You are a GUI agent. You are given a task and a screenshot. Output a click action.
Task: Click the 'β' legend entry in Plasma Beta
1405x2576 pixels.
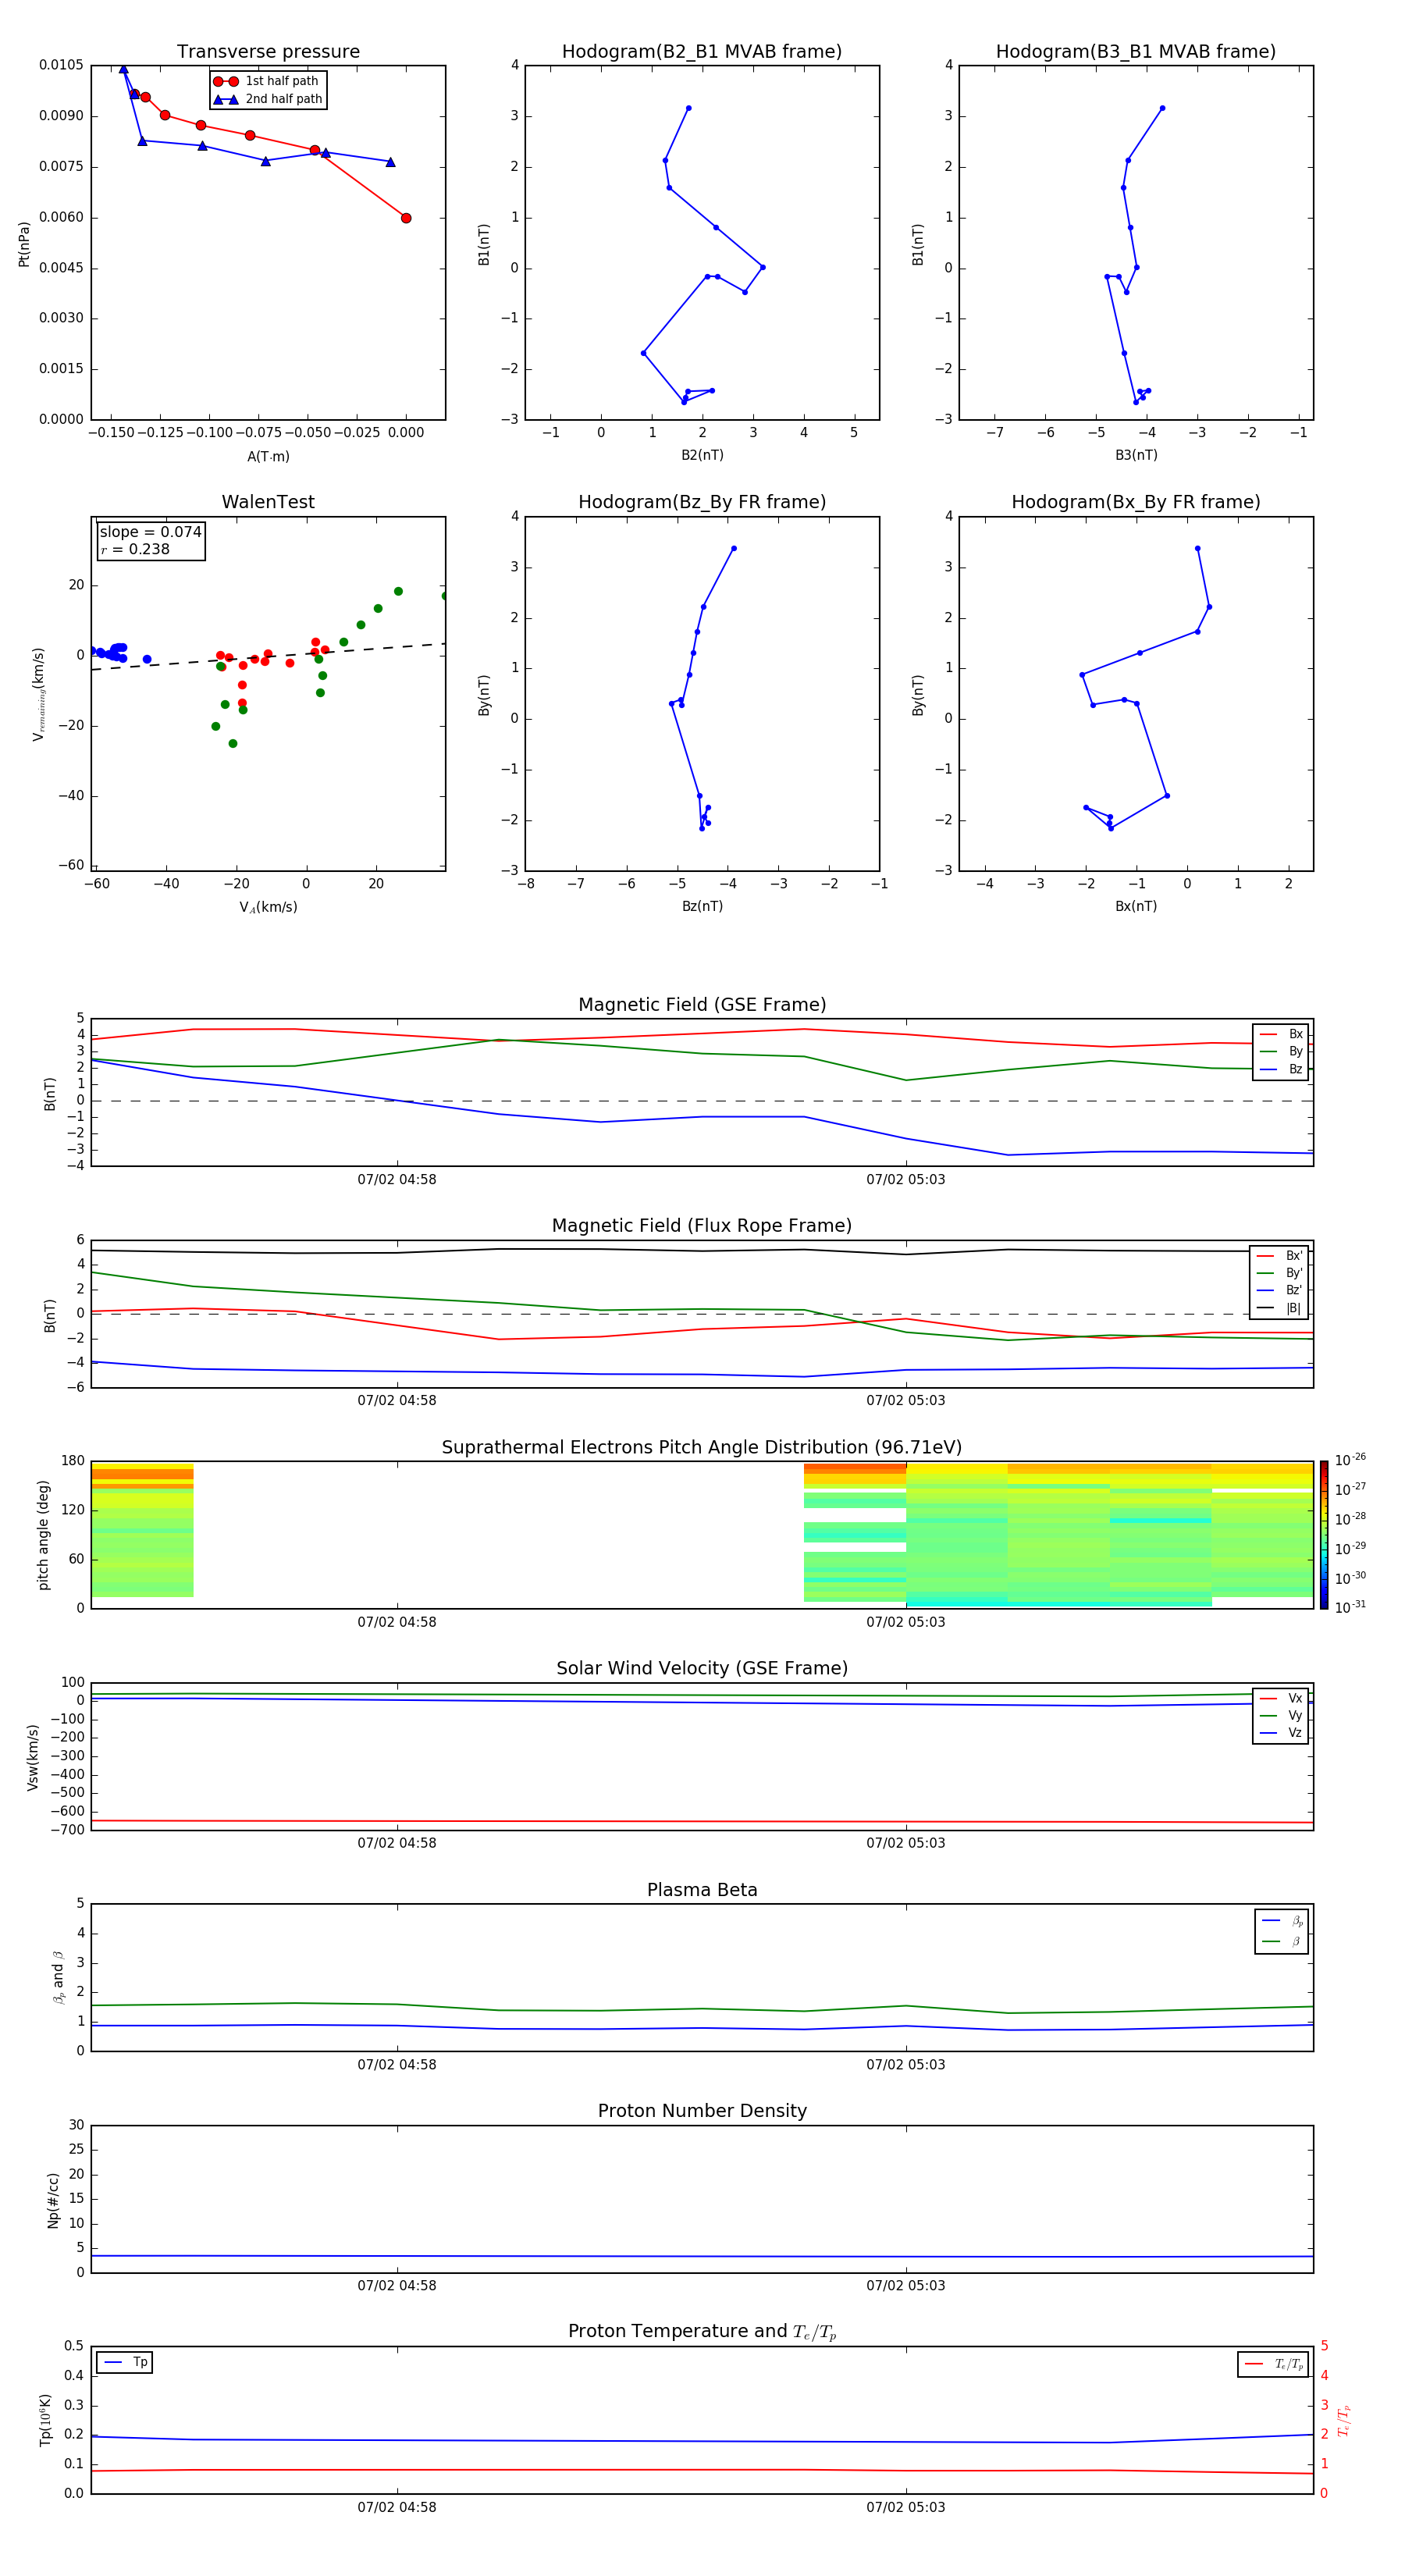click(1282, 1941)
